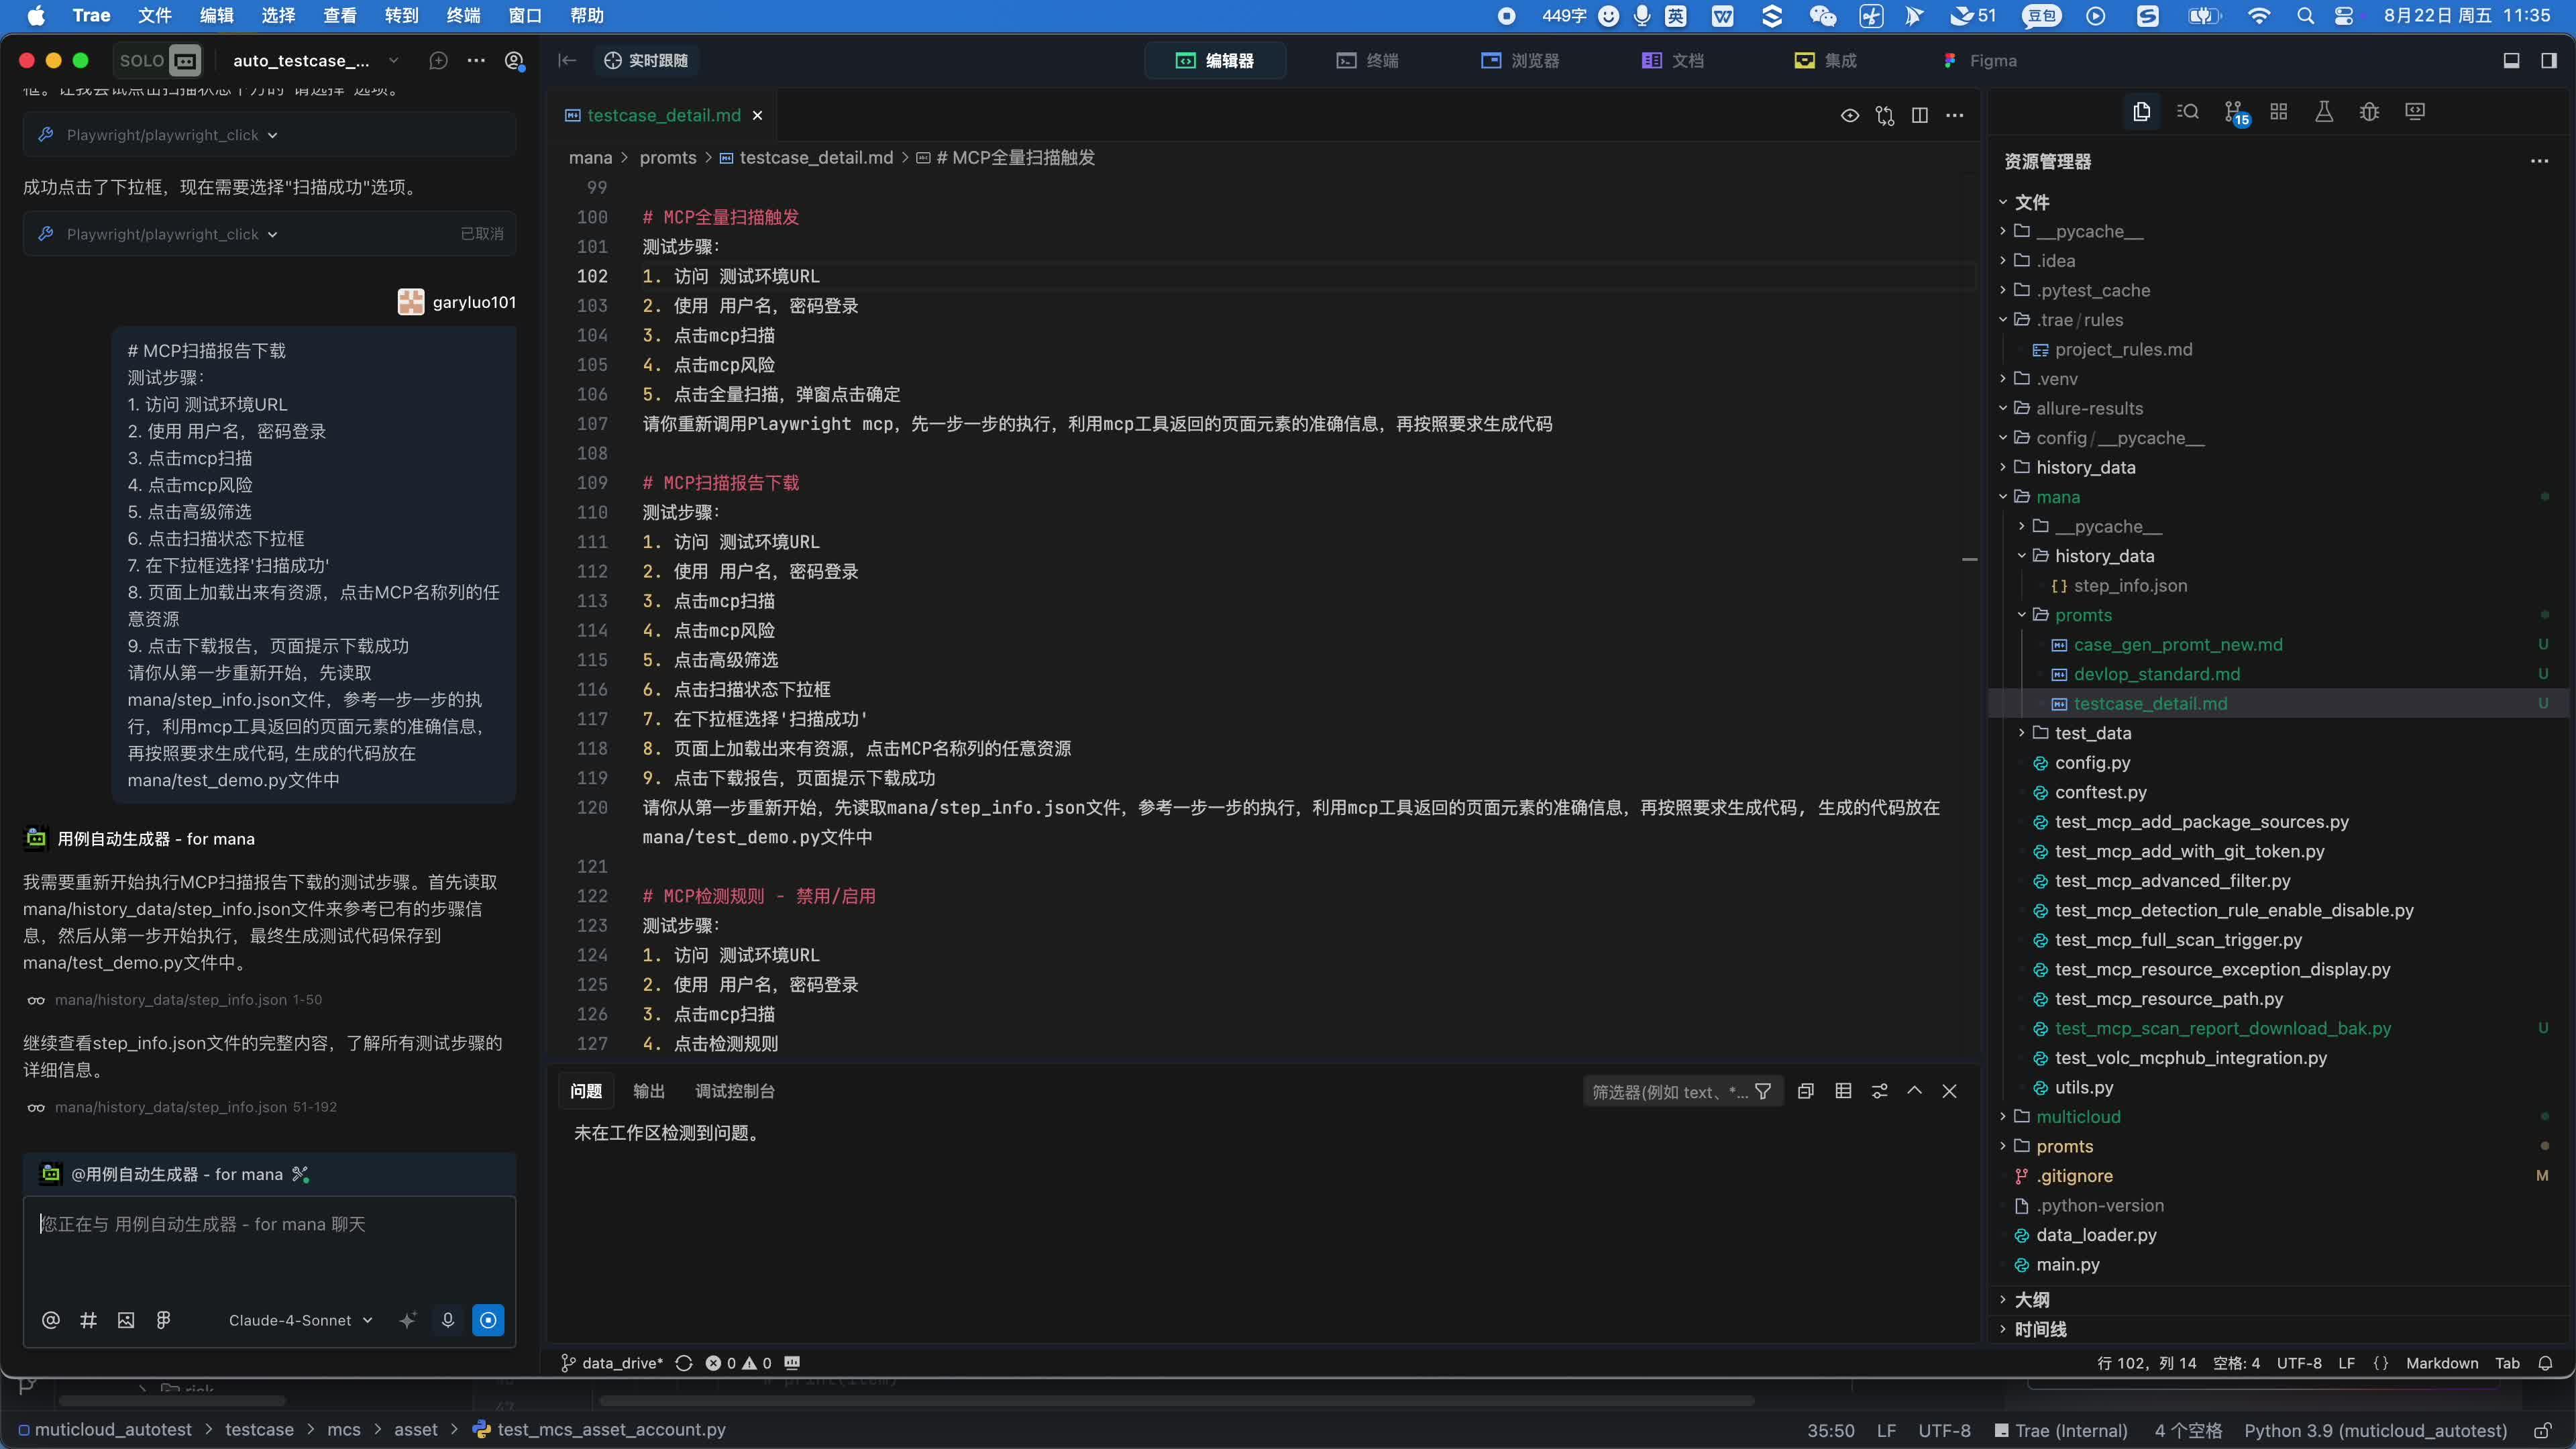Open the testing flask icon
The width and height of the screenshot is (2576, 1449).
pyautogui.click(x=2324, y=111)
